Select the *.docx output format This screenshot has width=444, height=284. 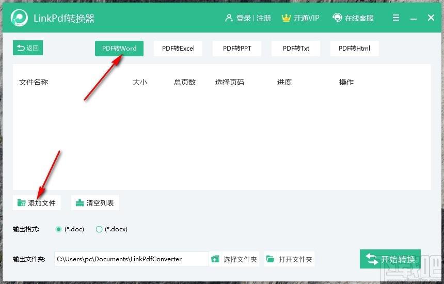(x=99, y=229)
